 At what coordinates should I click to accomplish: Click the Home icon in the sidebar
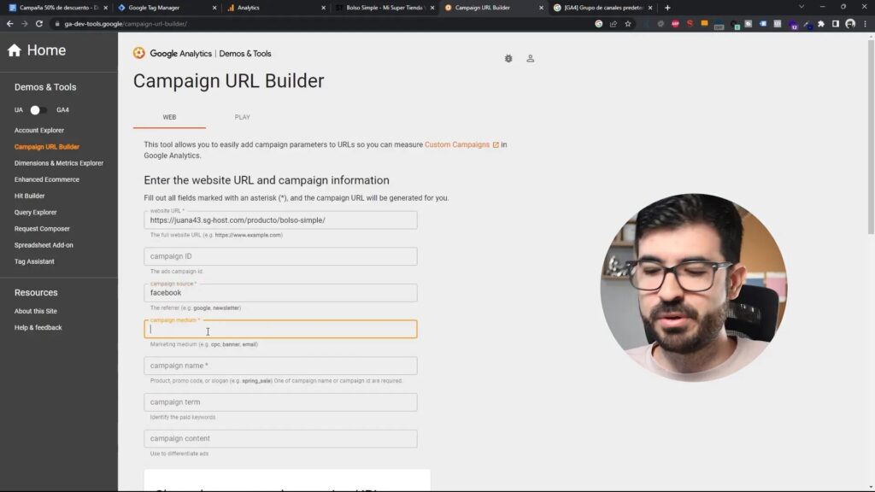pos(14,50)
